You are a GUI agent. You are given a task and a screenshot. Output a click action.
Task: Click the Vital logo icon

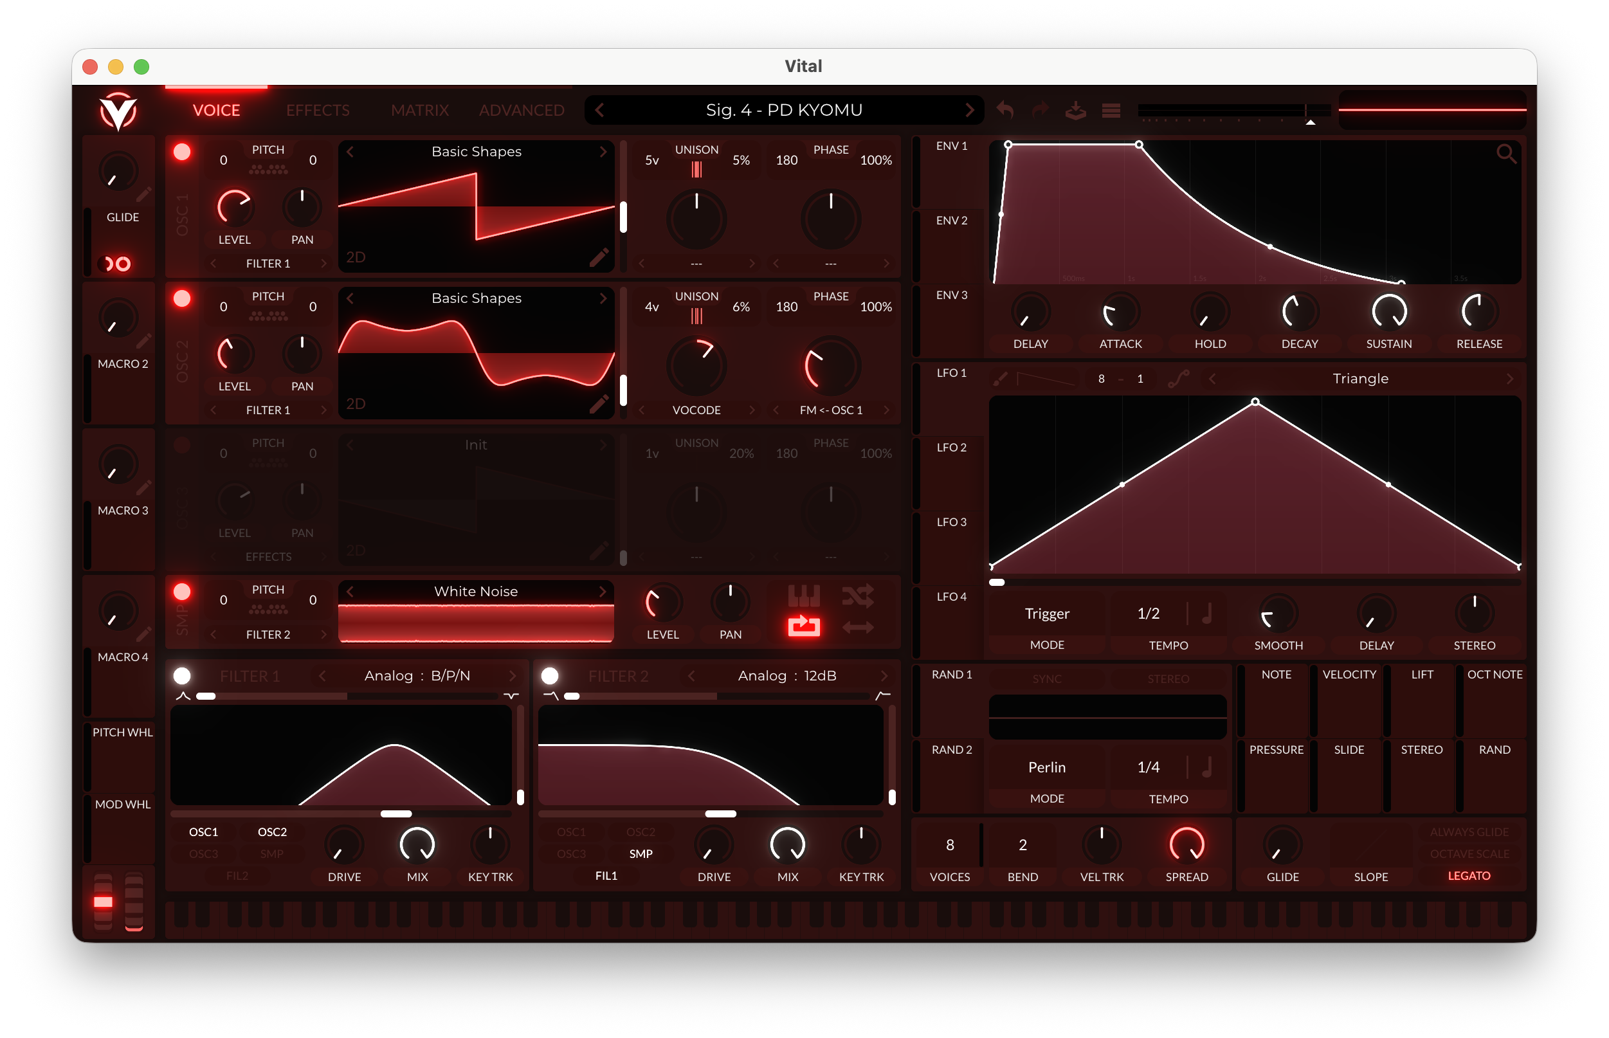[x=118, y=111]
